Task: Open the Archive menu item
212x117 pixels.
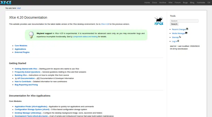Action: [162, 3]
